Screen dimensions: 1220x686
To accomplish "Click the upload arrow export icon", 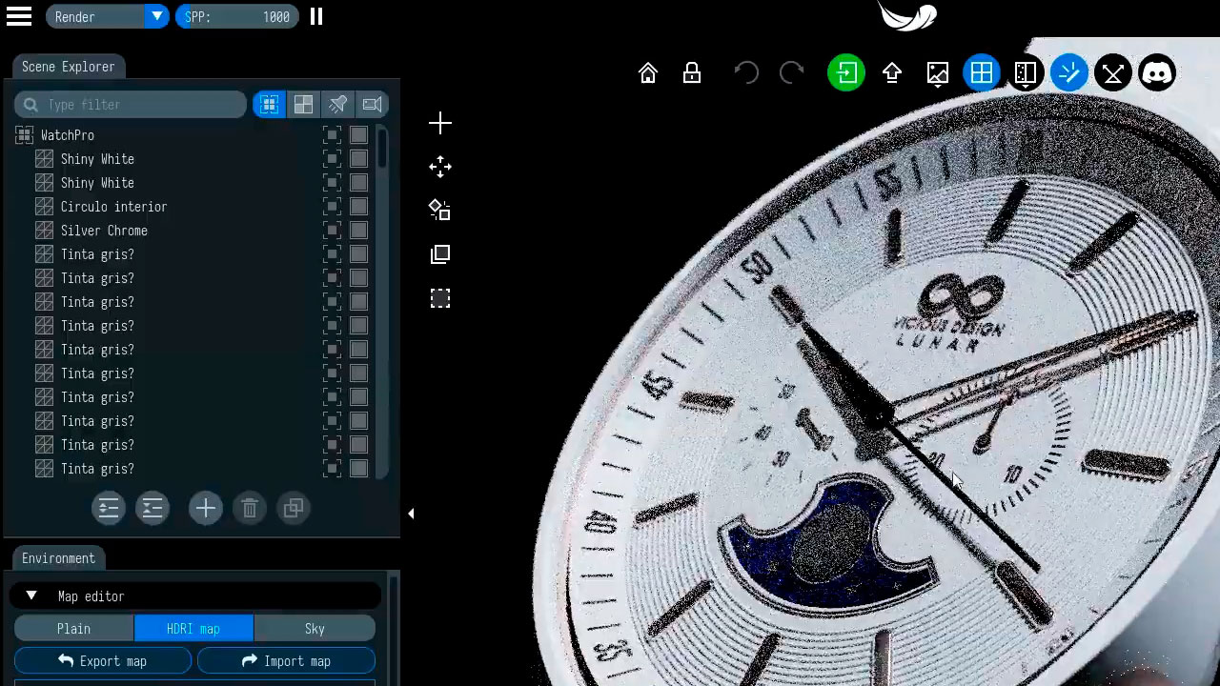I will click(892, 73).
